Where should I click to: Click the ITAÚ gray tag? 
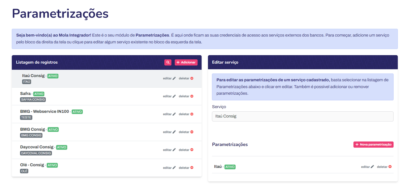point(27,82)
